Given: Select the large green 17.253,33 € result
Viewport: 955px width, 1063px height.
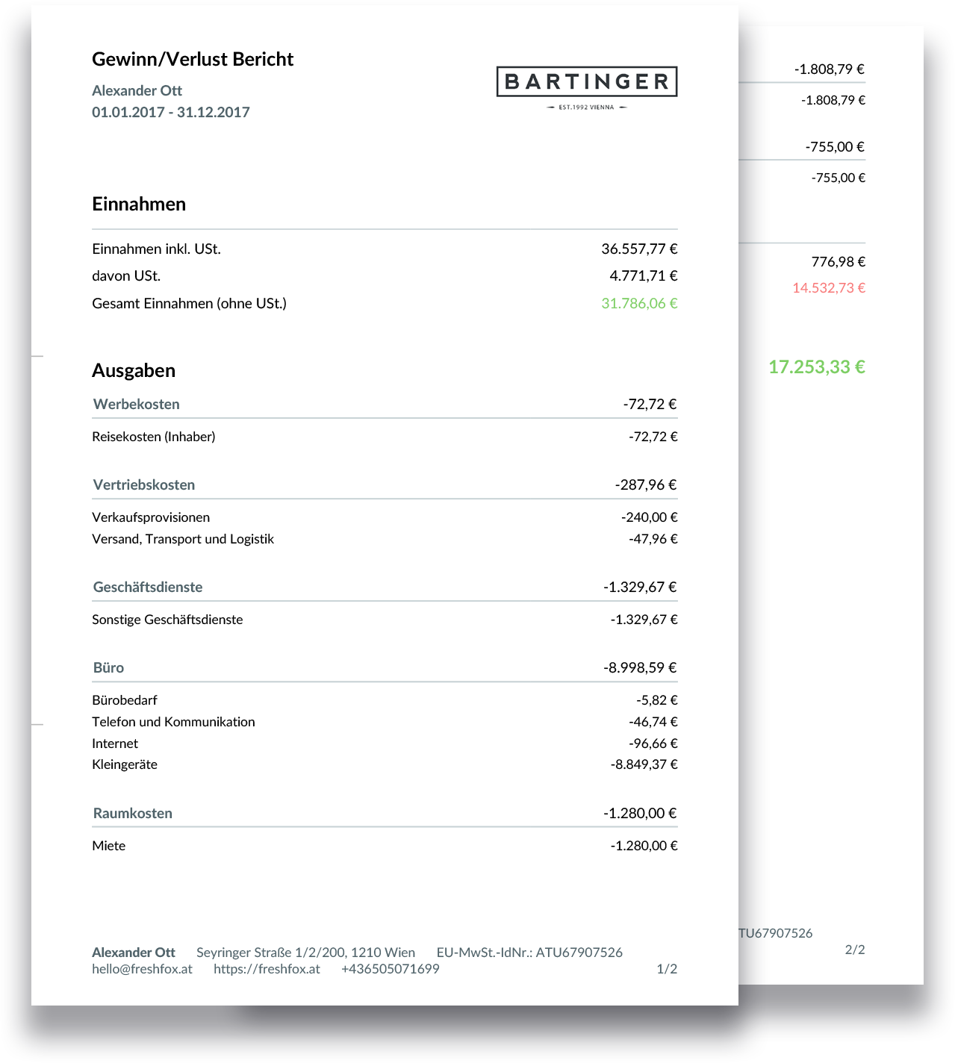Looking at the screenshot, I should click(816, 367).
